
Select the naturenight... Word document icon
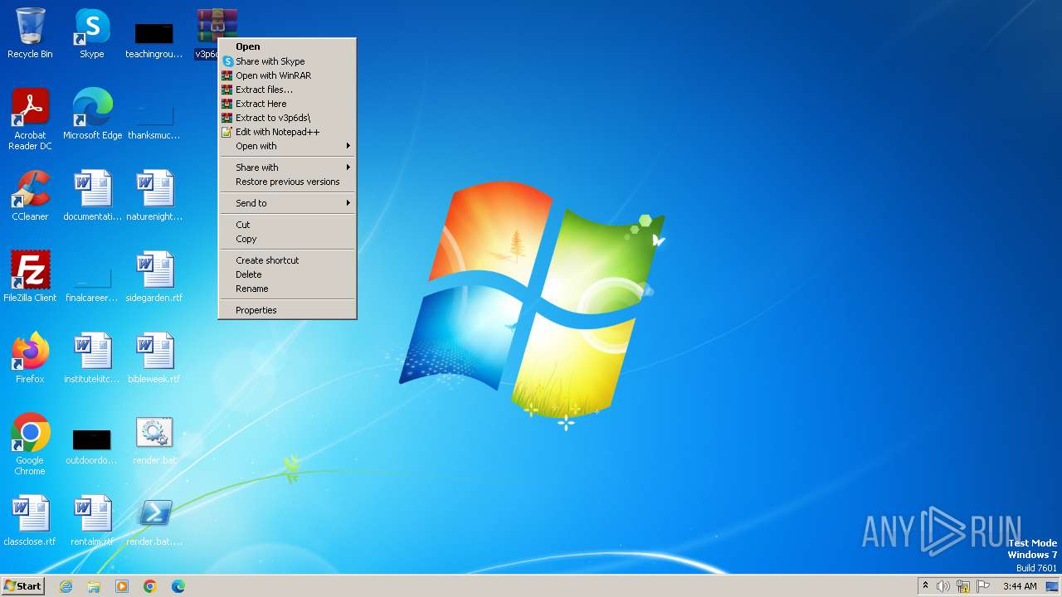(x=154, y=196)
